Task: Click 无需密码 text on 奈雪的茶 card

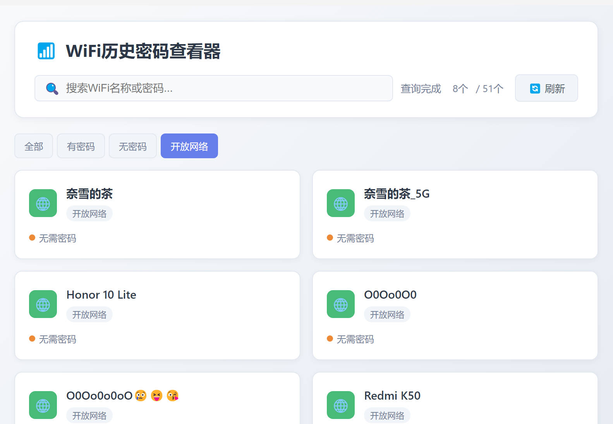Action: (x=58, y=238)
